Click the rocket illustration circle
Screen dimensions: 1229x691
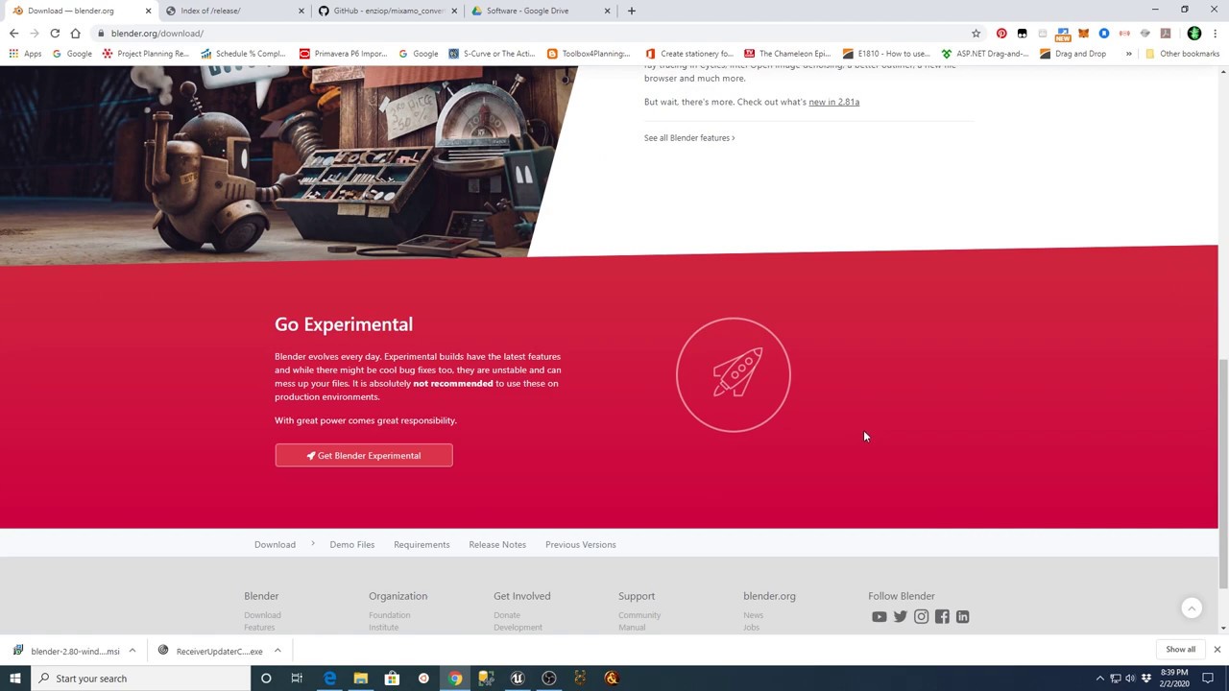734,374
